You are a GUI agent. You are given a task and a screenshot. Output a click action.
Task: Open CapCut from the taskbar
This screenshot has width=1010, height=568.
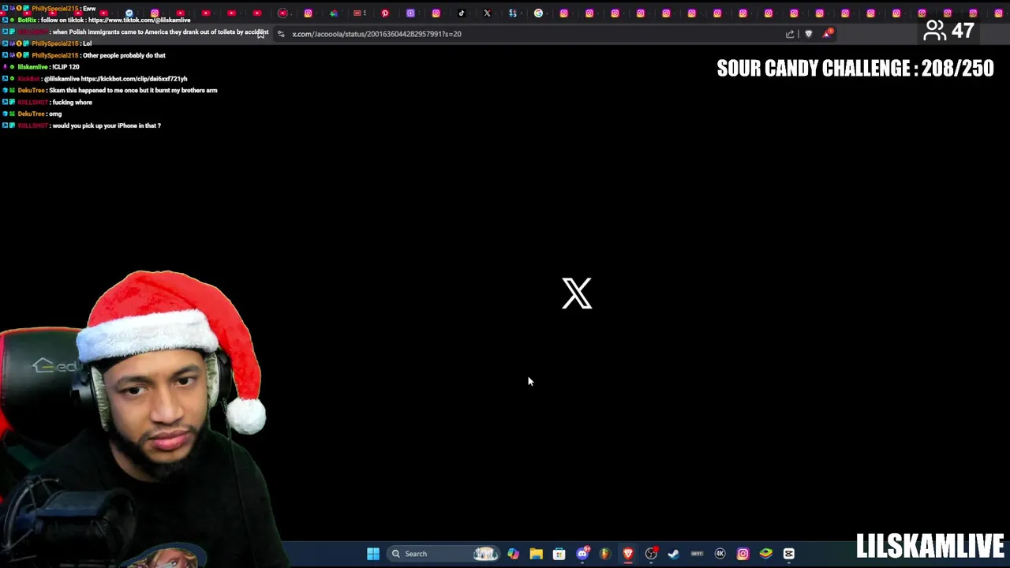click(788, 554)
